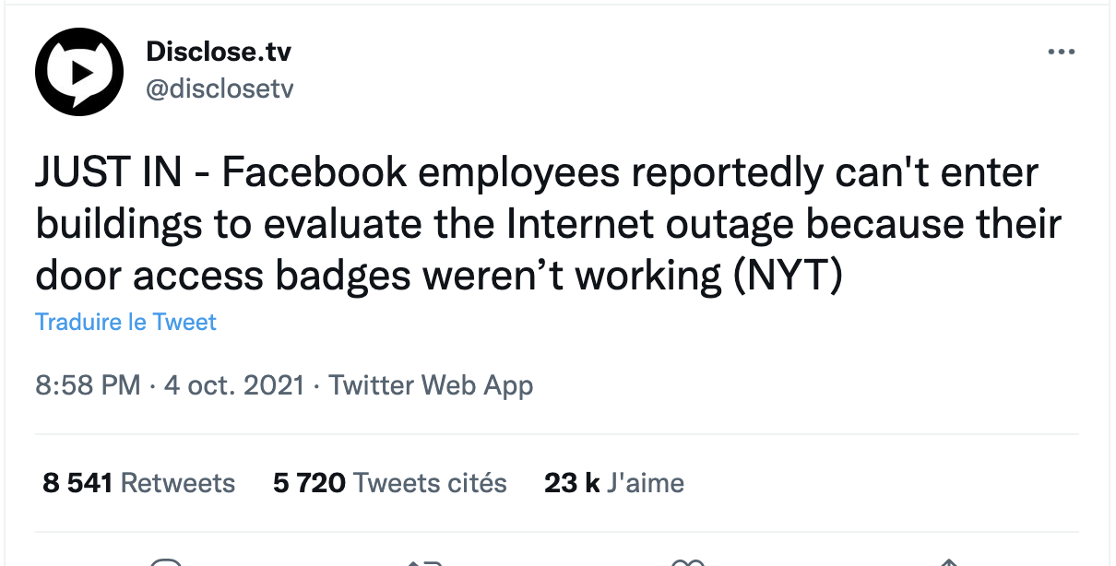This screenshot has width=1116, height=566.
Task: Click the Traduire le Tweet link
Action: point(125,323)
